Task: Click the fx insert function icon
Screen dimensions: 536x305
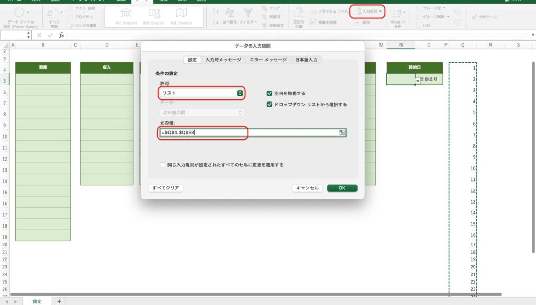Action: coord(61,35)
